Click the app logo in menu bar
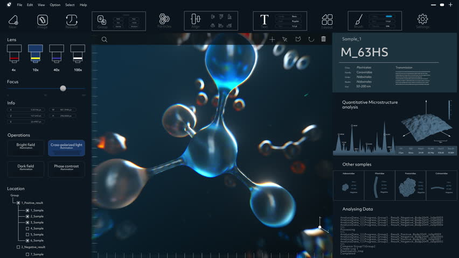The image size is (459, 258). [x=9, y=4]
